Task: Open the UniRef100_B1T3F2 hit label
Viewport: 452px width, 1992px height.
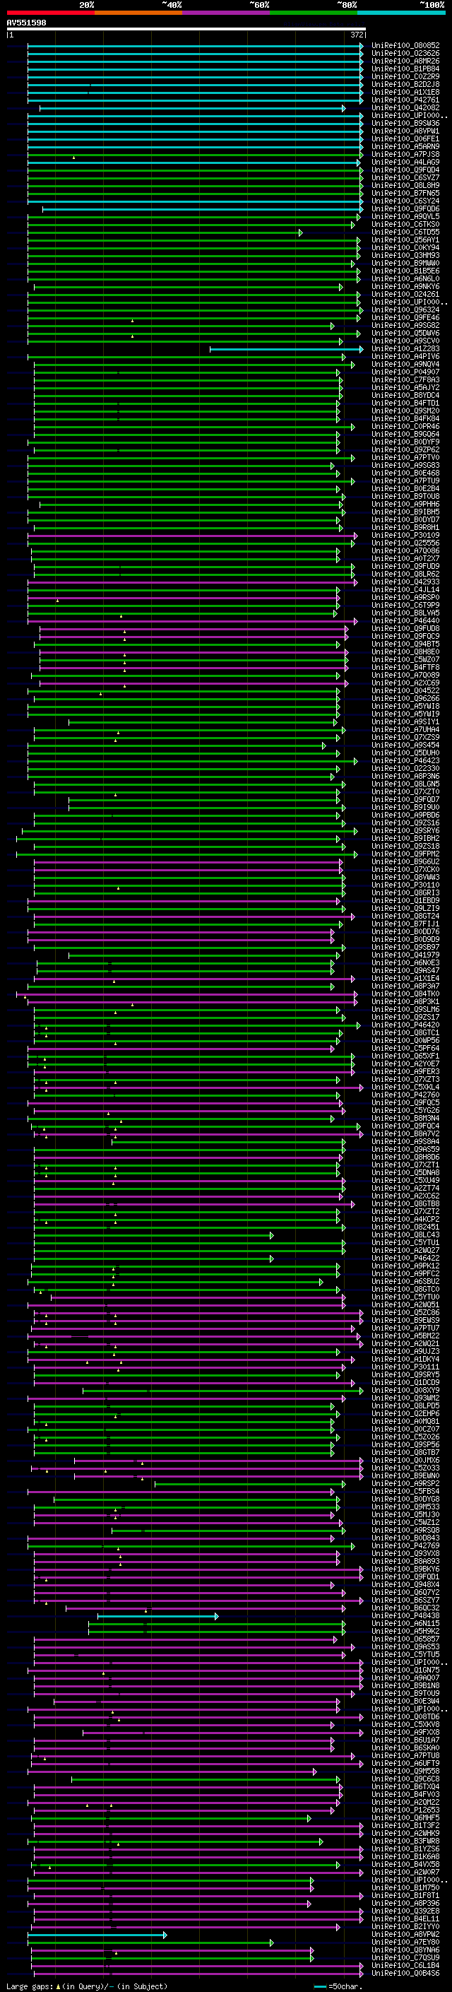Action: tap(405, 1825)
